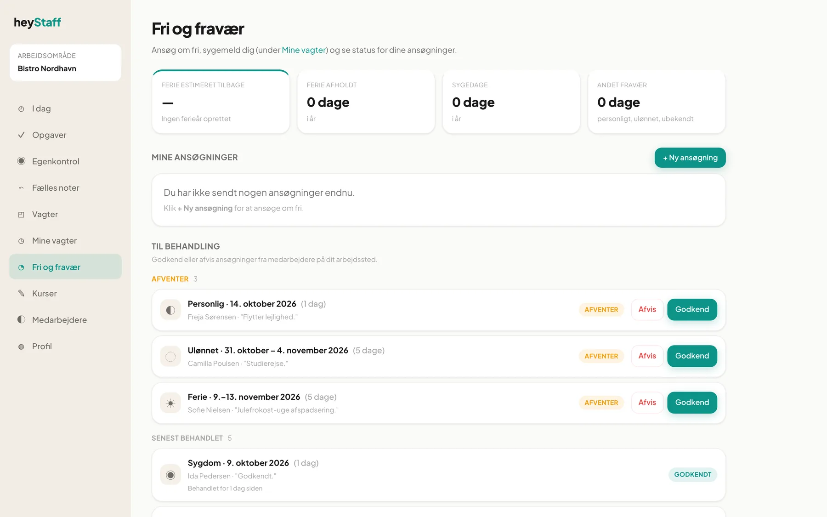Click the clock icon beside I dag
This screenshot has height=517, width=827.
click(21, 109)
